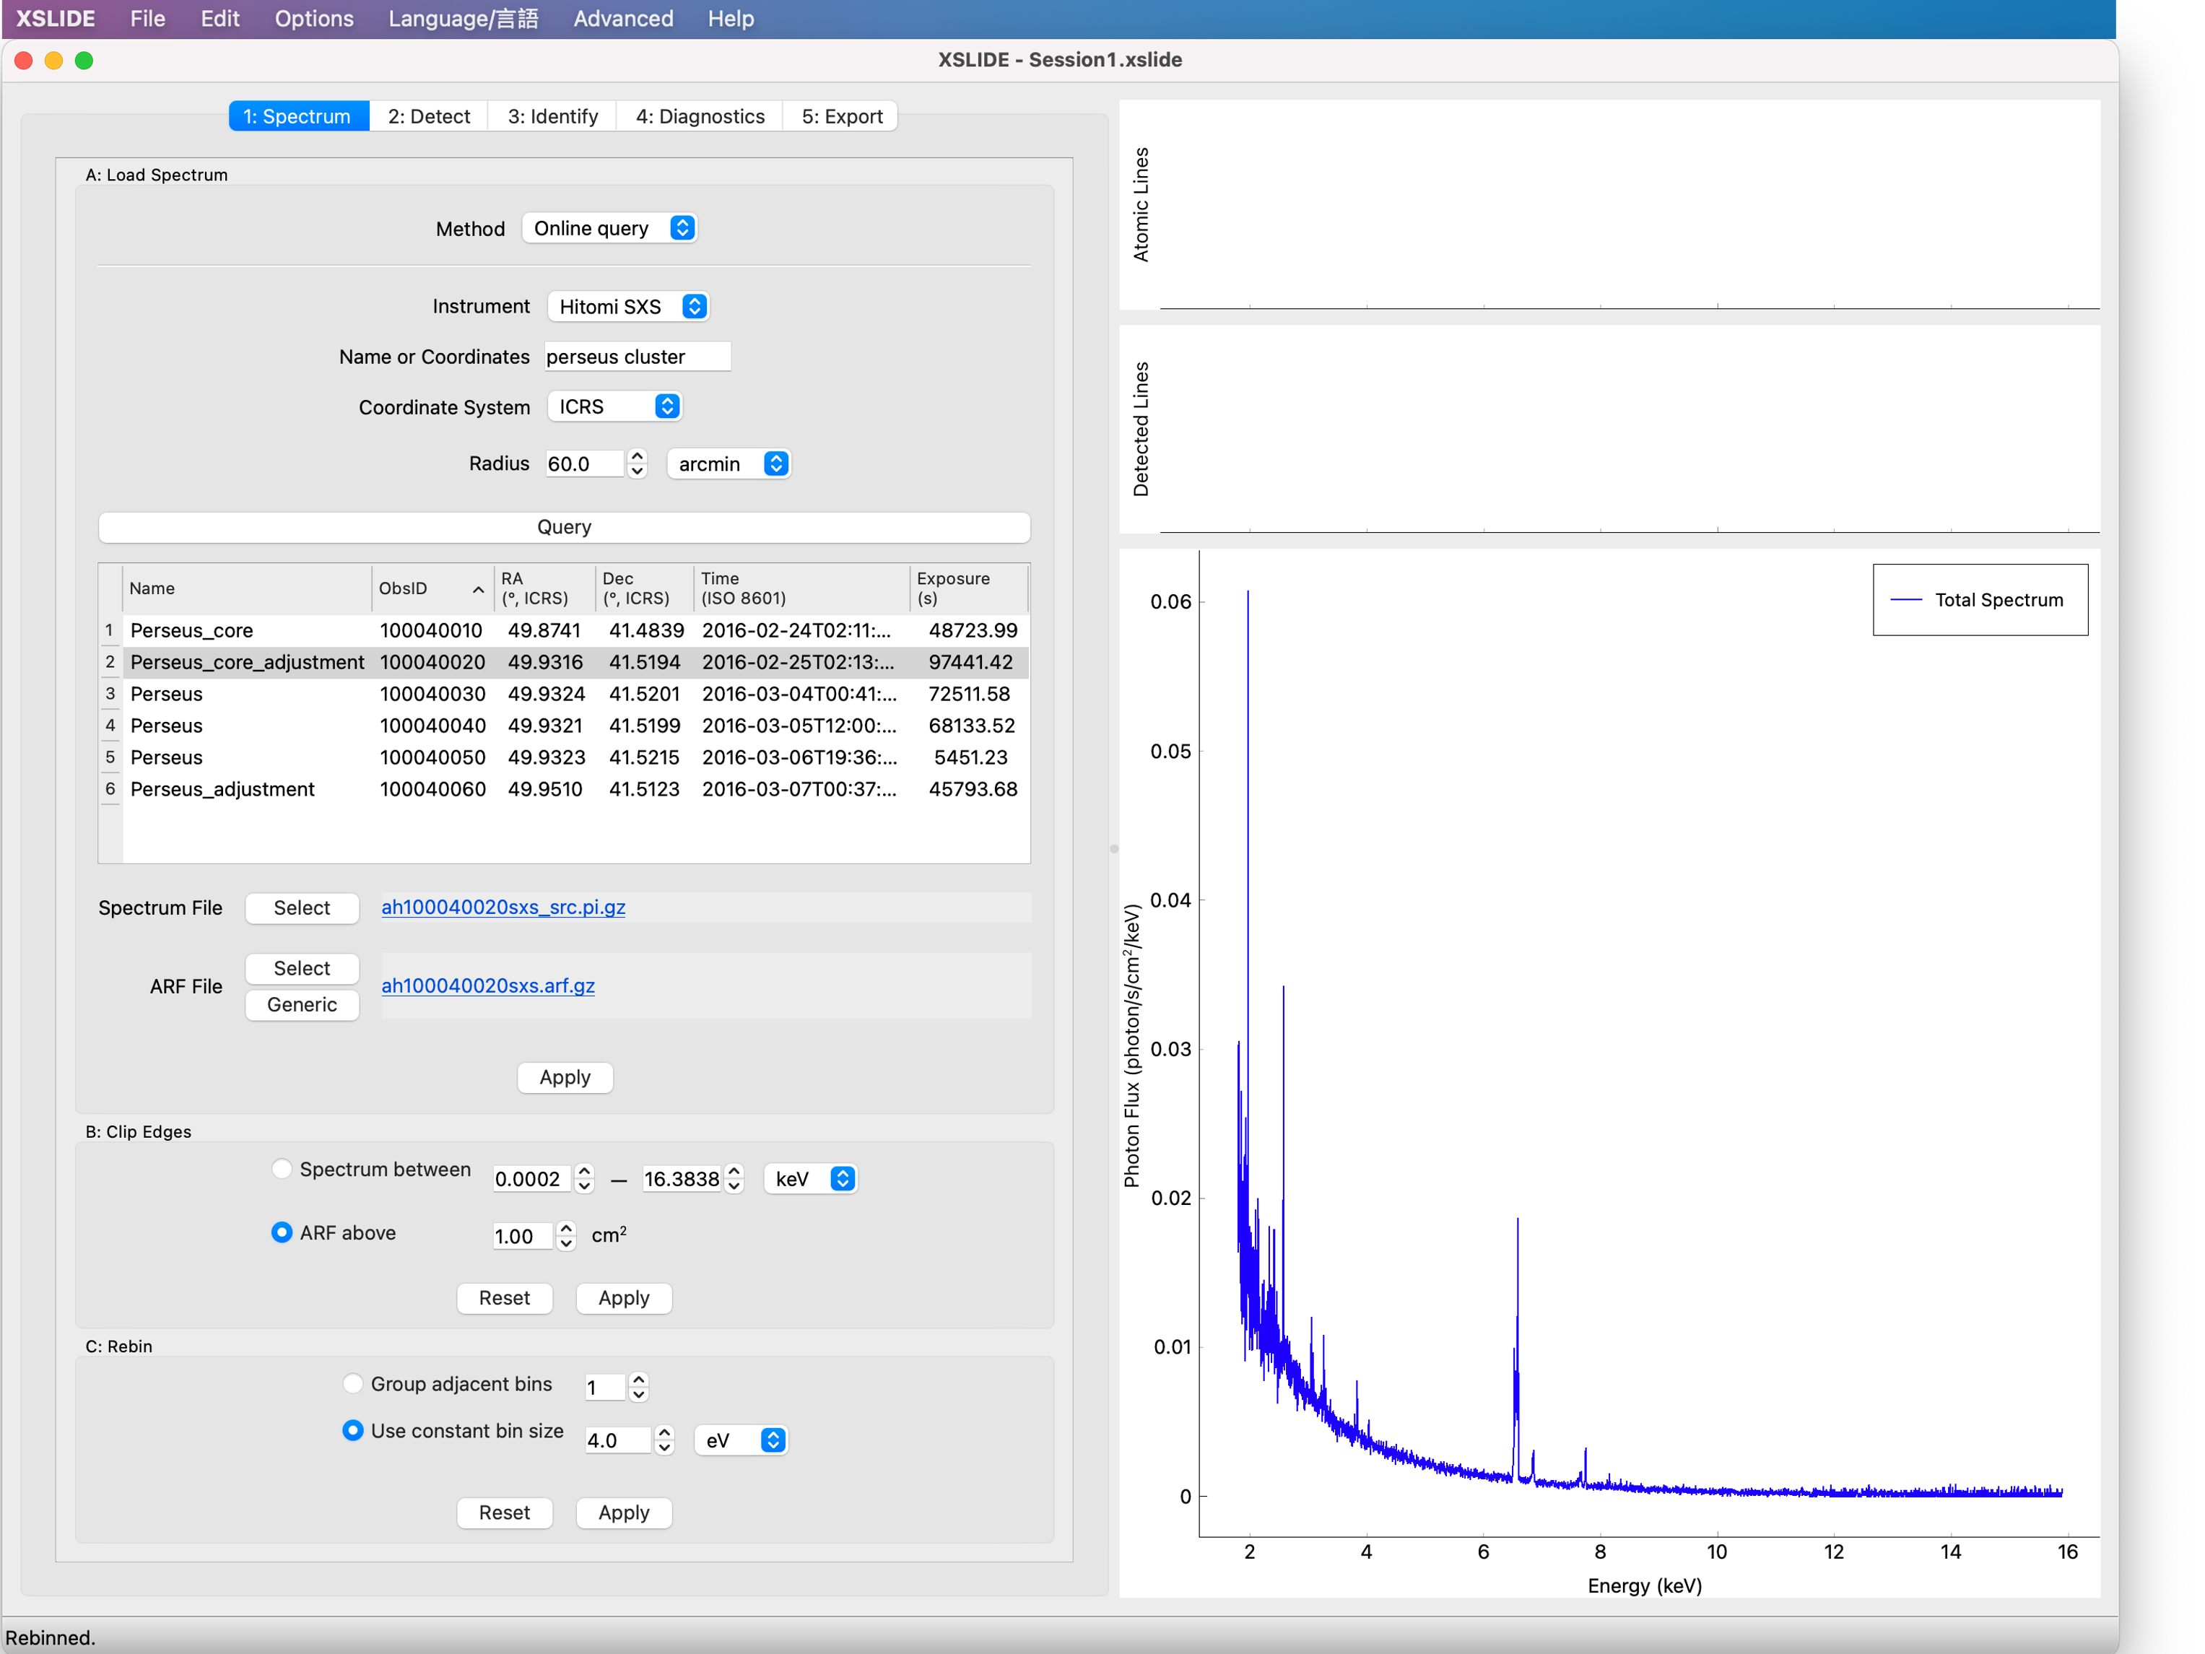The height and width of the screenshot is (1654, 2205).
Task: Select the ARF above radio button
Action: (282, 1232)
